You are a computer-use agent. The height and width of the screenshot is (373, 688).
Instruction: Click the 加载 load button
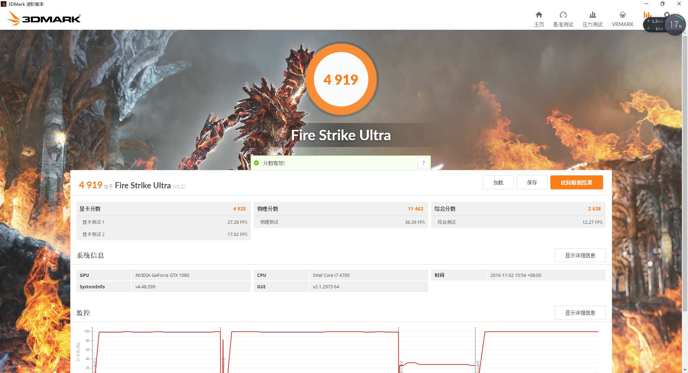[x=498, y=183]
